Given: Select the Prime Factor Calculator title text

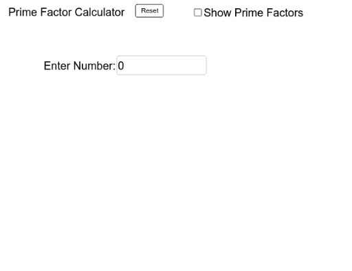Looking at the screenshot, I should pos(67,12).
